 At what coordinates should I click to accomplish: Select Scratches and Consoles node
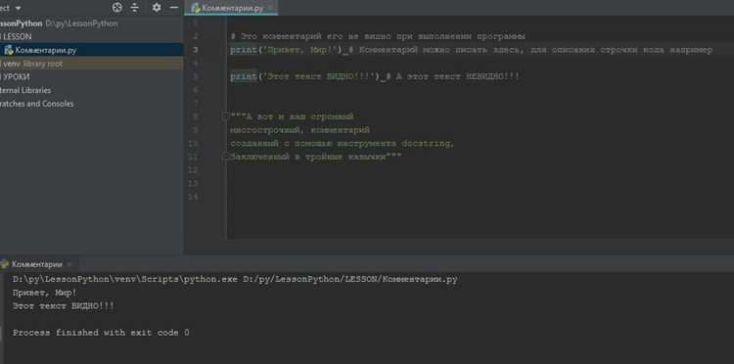pyautogui.click(x=36, y=104)
